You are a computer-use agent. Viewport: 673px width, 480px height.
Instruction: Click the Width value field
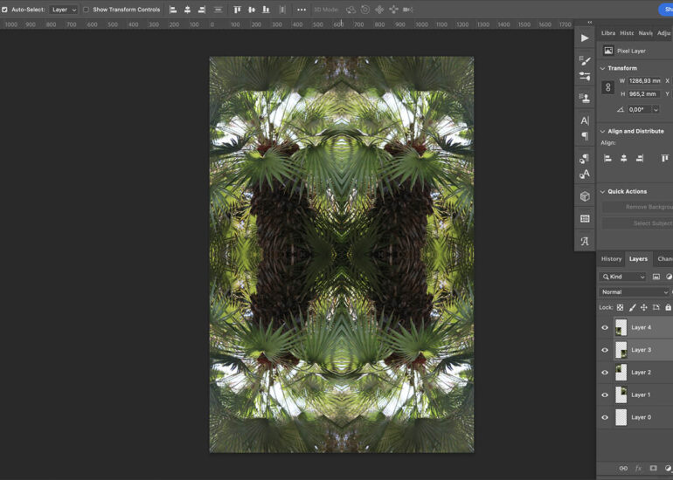(644, 80)
